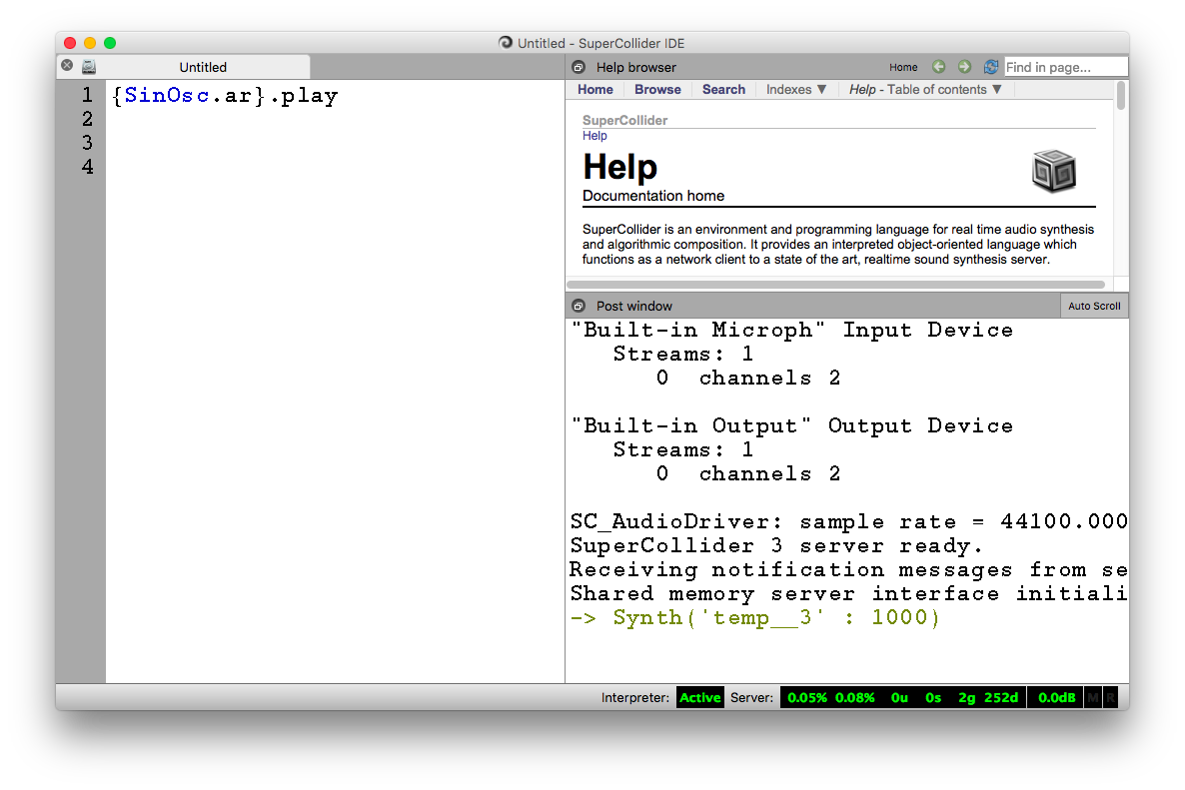
Task: Click the document icon beside the Untitled tab
Action: (89, 67)
